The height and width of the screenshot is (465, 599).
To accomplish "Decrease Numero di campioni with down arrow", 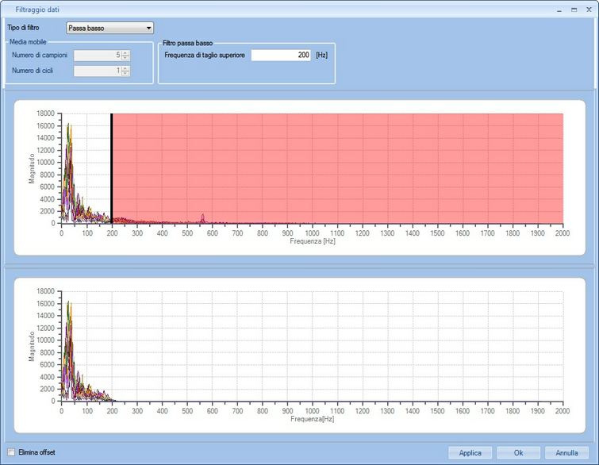I will click(125, 58).
